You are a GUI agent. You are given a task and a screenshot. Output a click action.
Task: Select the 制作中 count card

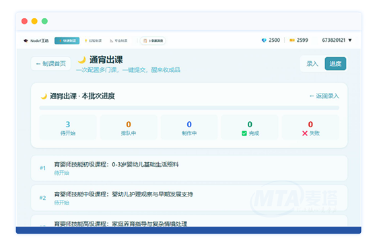(189, 127)
